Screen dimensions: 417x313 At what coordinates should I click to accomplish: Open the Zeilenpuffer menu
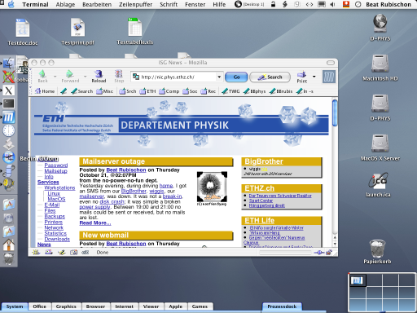(135, 4)
